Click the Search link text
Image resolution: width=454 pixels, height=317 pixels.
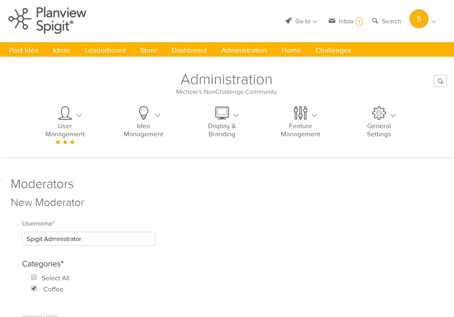coord(392,21)
